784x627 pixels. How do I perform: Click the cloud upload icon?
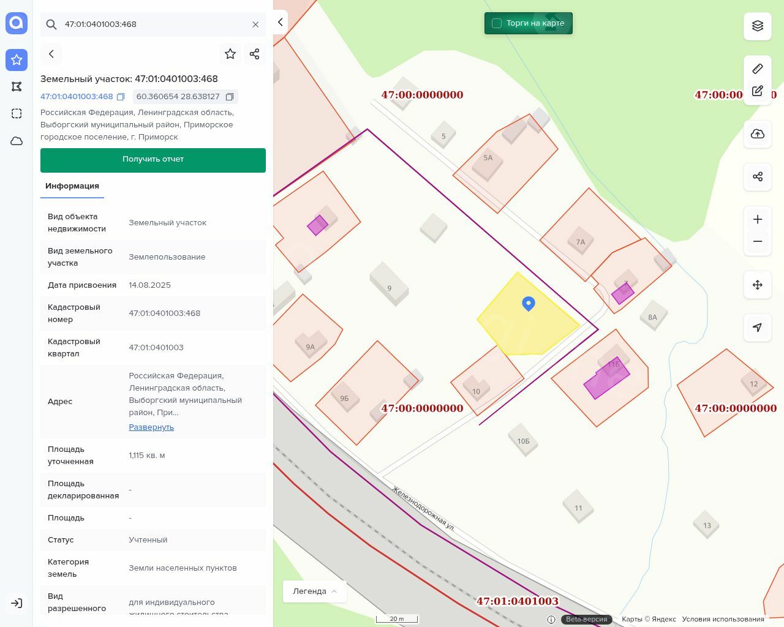coord(758,134)
